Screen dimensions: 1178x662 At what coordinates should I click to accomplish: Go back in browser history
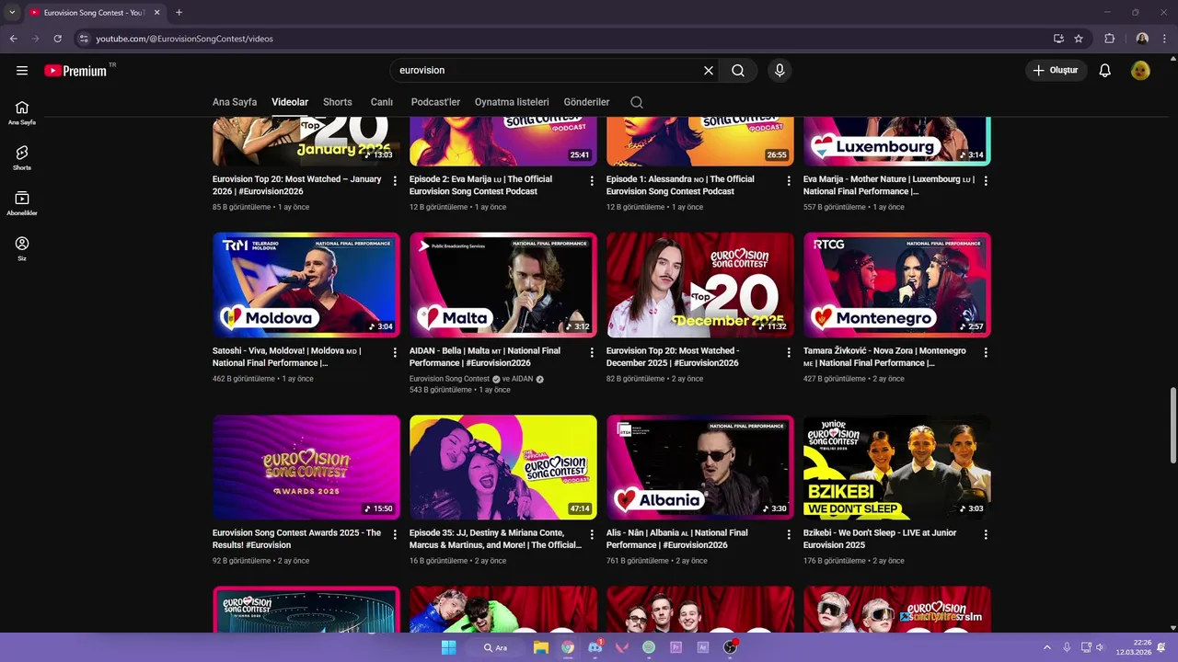point(13,39)
